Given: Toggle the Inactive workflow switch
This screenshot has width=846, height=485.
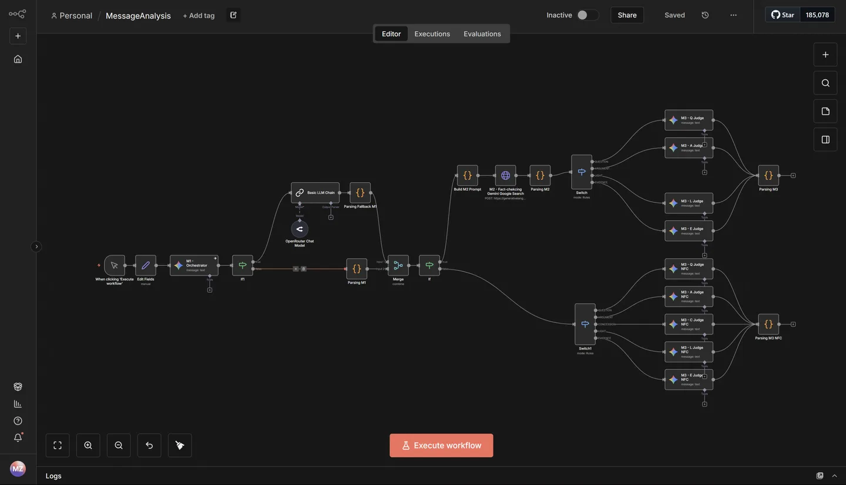Looking at the screenshot, I should [x=587, y=15].
